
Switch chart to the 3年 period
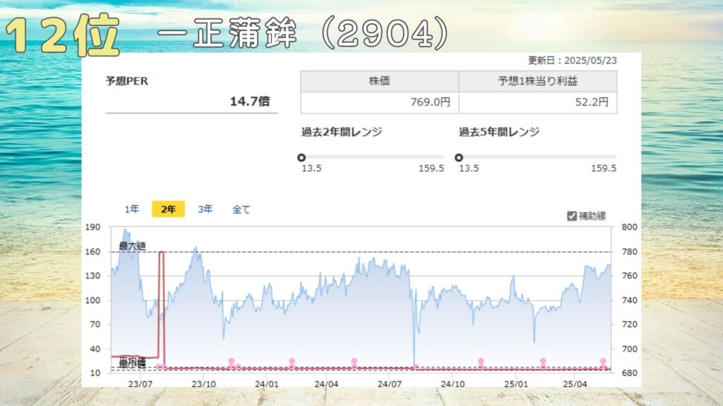205,209
